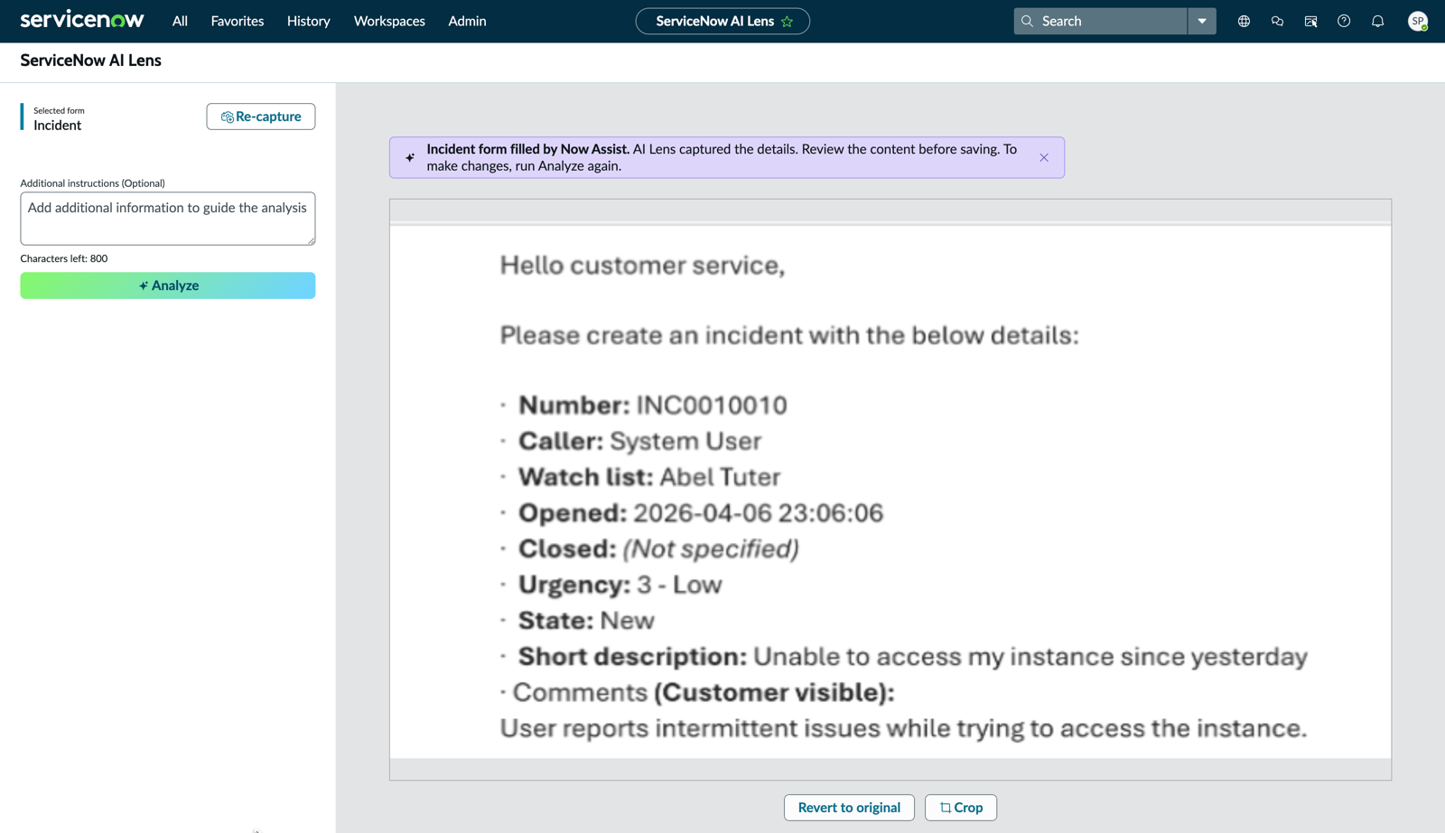Viewport: 1445px width, 833px height.
Task: Click the captured email screenshot preview
Action: pyautogui.click(x=890, y=490)
